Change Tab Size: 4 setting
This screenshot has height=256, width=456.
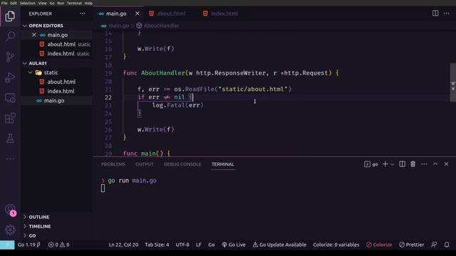(x=157, y=245)
